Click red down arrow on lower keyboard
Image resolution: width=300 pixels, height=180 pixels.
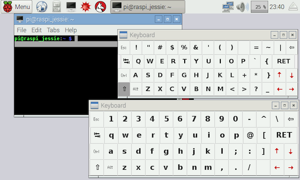tap(291, 151)
